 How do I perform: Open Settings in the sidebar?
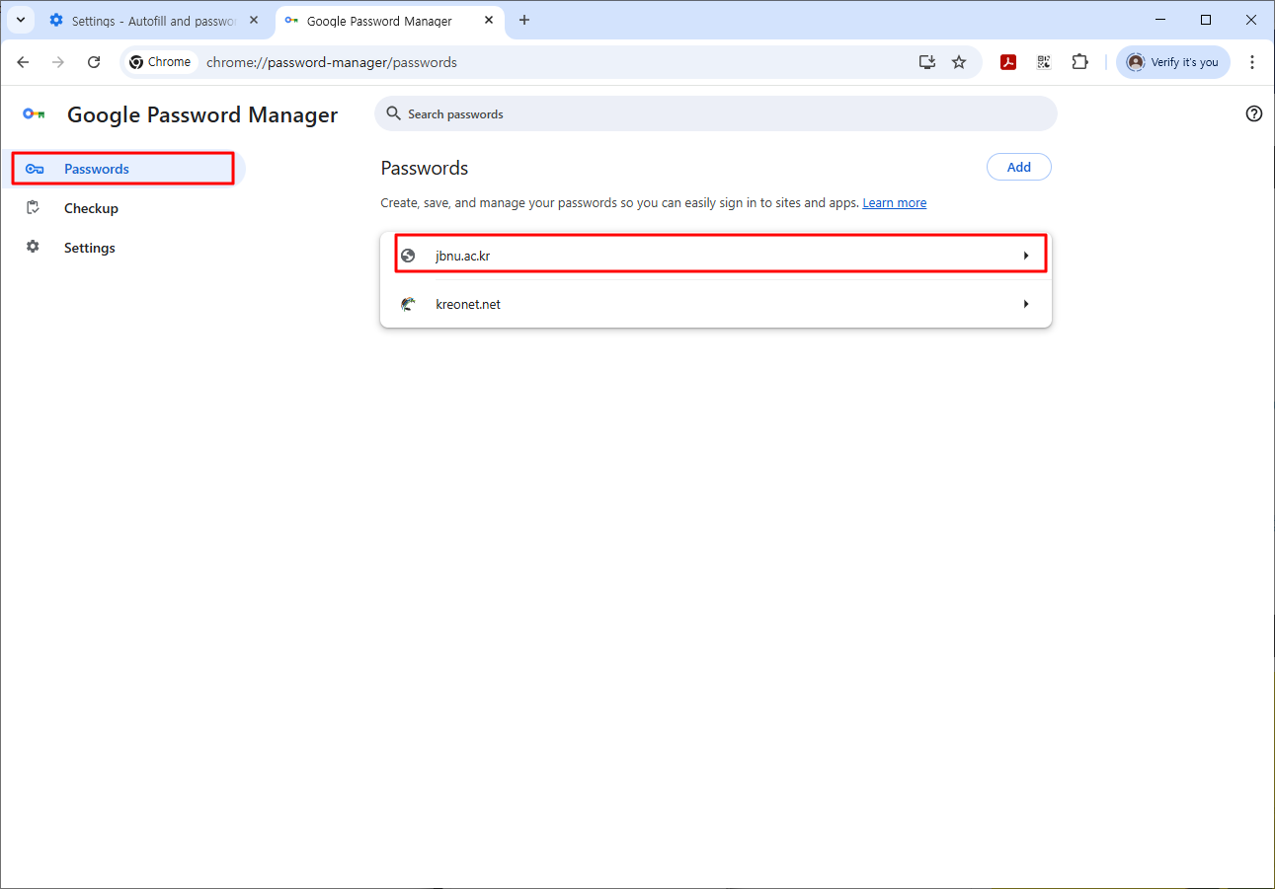123,248
